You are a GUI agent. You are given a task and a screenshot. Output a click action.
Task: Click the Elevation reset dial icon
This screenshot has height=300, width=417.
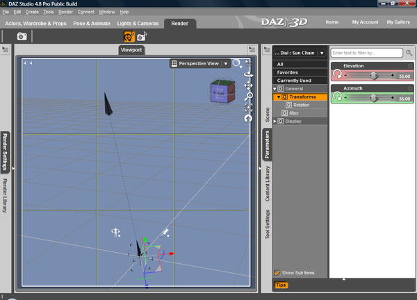point(337,74)
